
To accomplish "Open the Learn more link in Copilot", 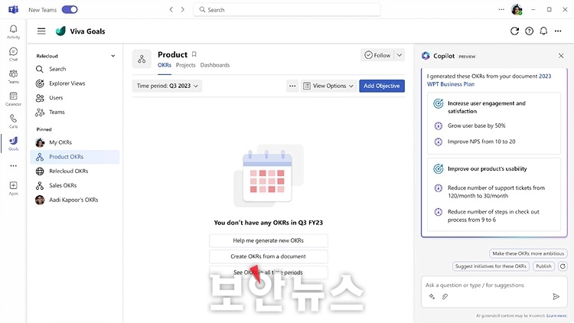I will [x=556, y=315].
